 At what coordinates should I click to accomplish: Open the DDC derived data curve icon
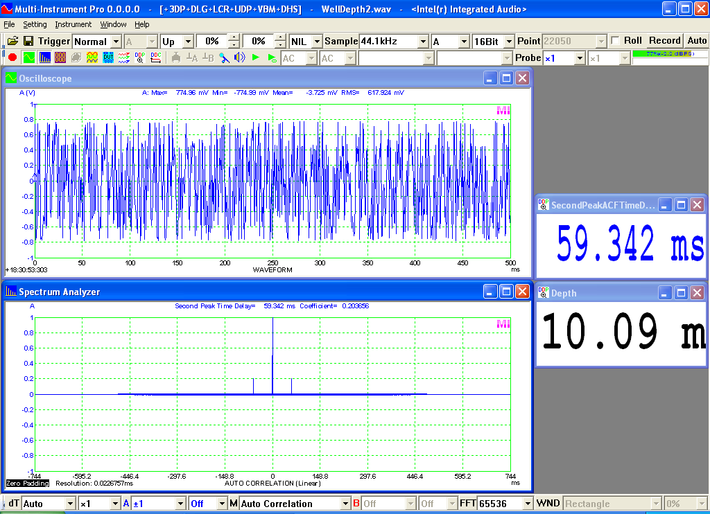[x=156, y=57]
